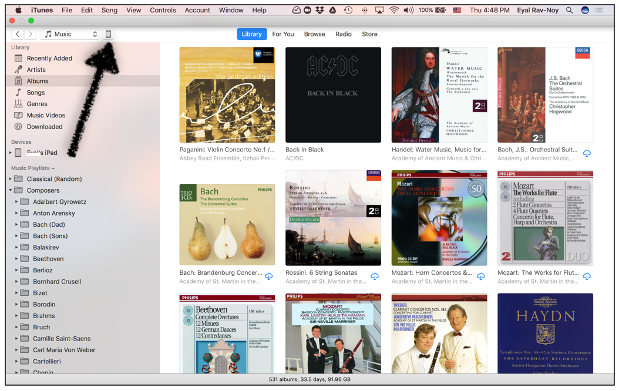
Task: Select the Borodin playlist folder
Action: tap(44, 304)
